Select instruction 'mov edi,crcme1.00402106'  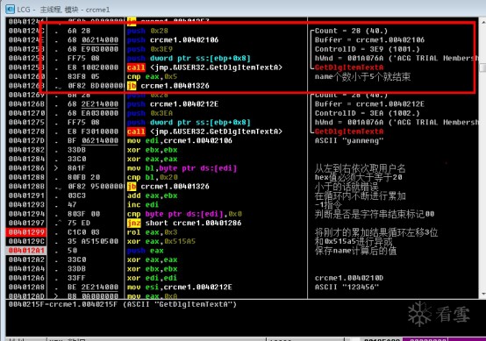coord(180,140)
